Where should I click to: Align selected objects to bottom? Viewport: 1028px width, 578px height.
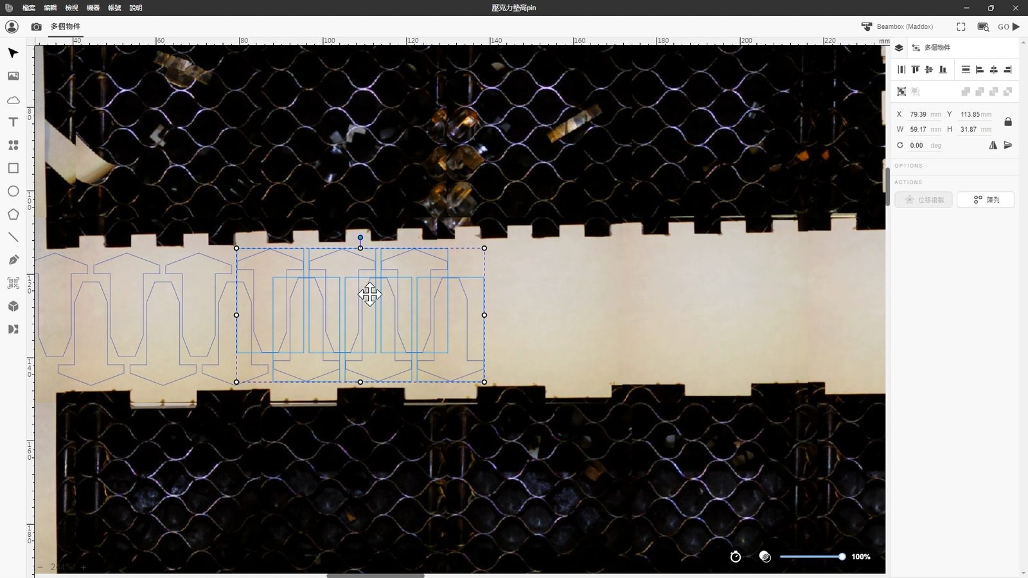pyautogui.click(x=943, y=69)
